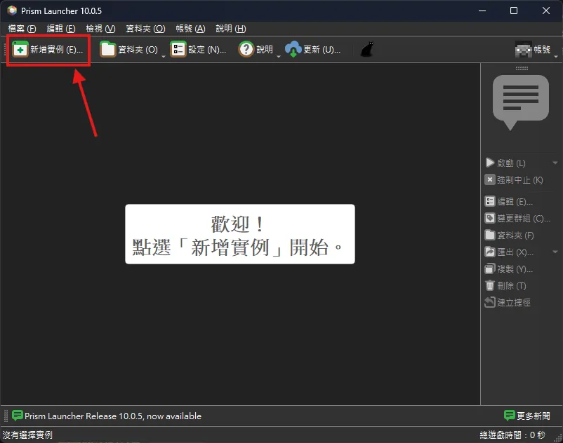Open the 檢視 (View) menu
Image resolution: width=563 pixels, height=443 pixels.
(x=100, y=29)
